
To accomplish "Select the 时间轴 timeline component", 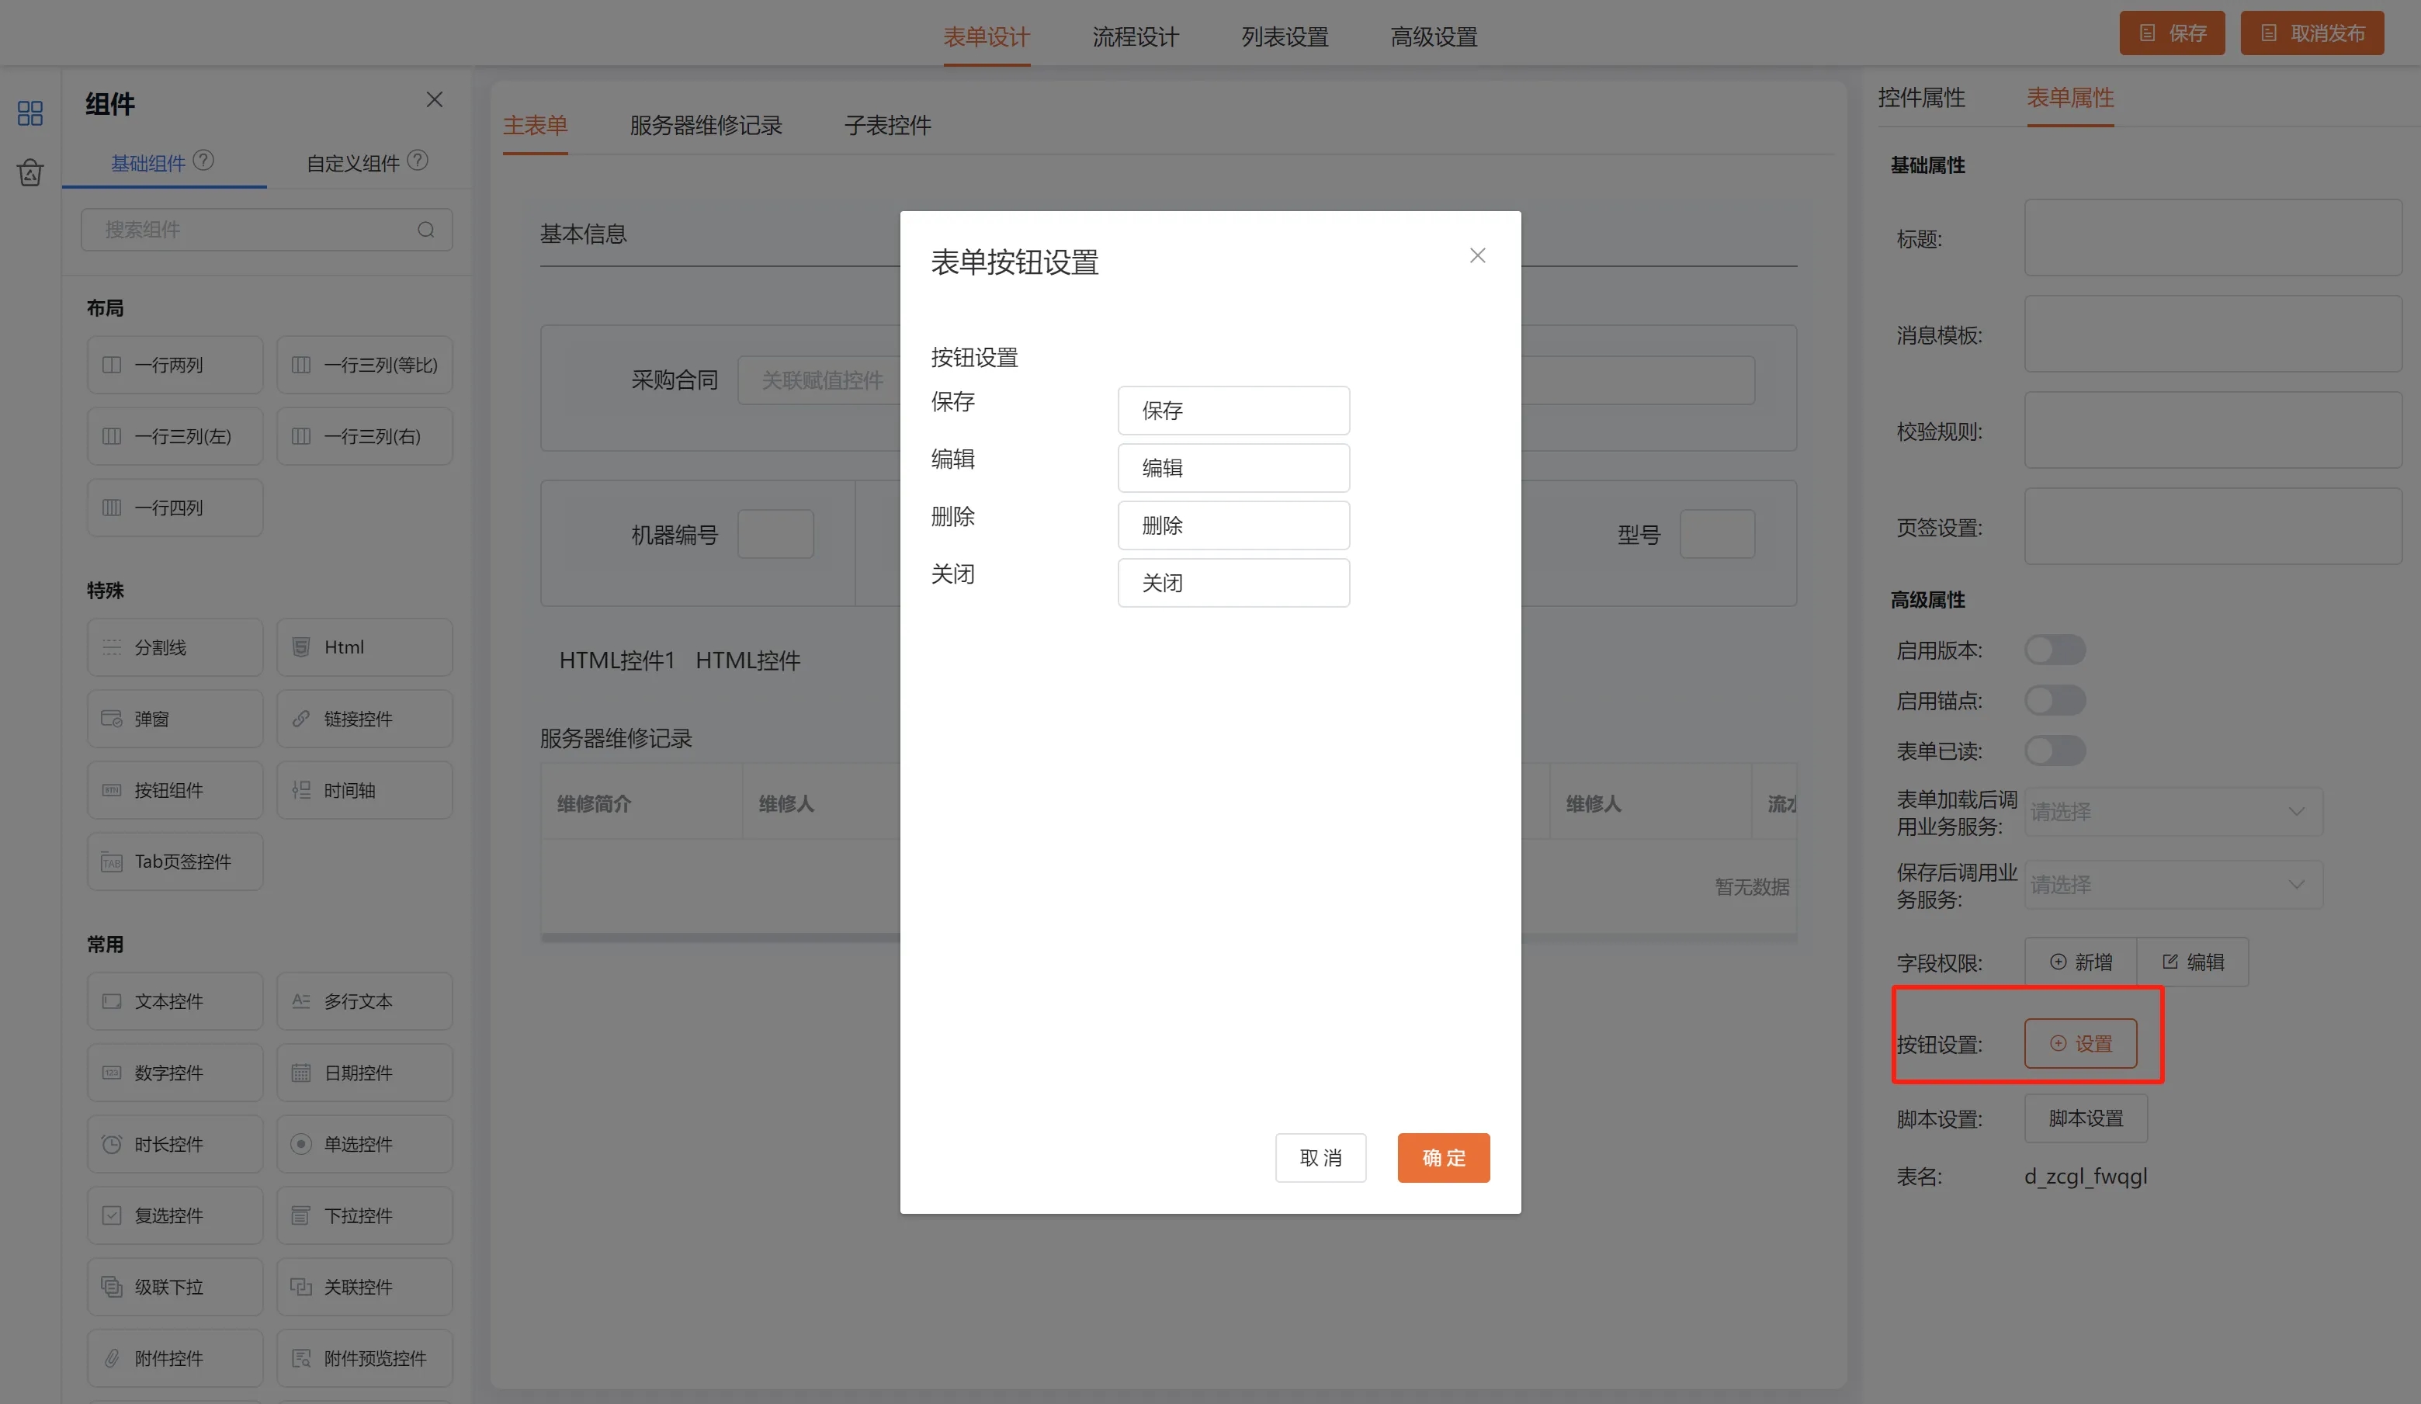I will point(364,790).
